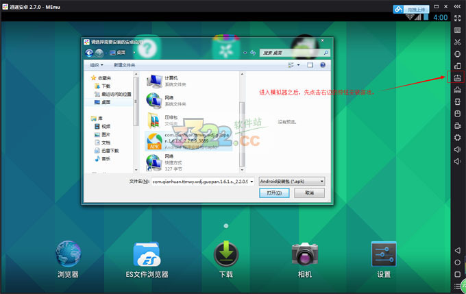The width and height of the screenshot is (466, 294).
Task: Click the dialog back arrow button
Action: [89, 53]
